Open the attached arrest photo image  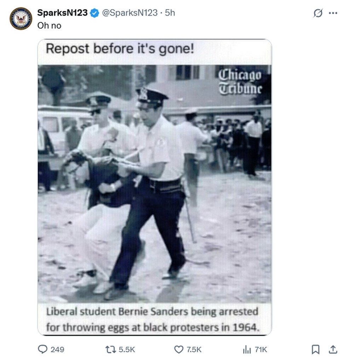tap(155, 184)
